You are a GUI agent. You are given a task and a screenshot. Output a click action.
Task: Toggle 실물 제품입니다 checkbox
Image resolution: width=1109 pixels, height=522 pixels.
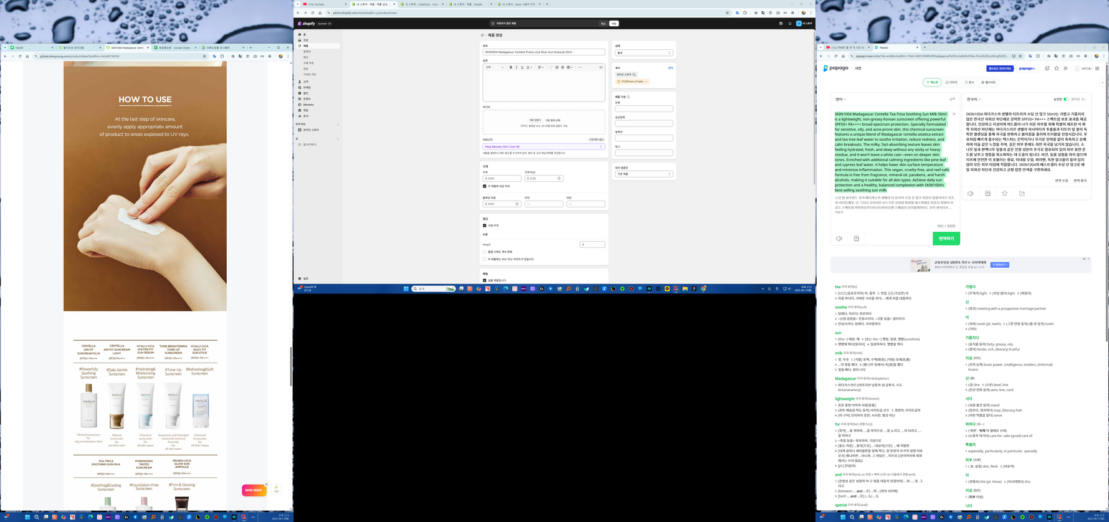coord(485,280)
